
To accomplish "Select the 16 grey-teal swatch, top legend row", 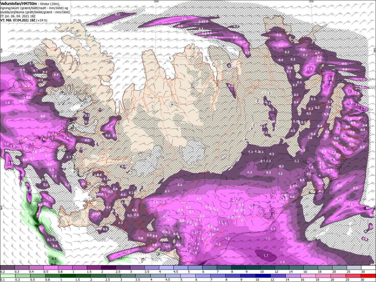I will (x=311, y=268).
